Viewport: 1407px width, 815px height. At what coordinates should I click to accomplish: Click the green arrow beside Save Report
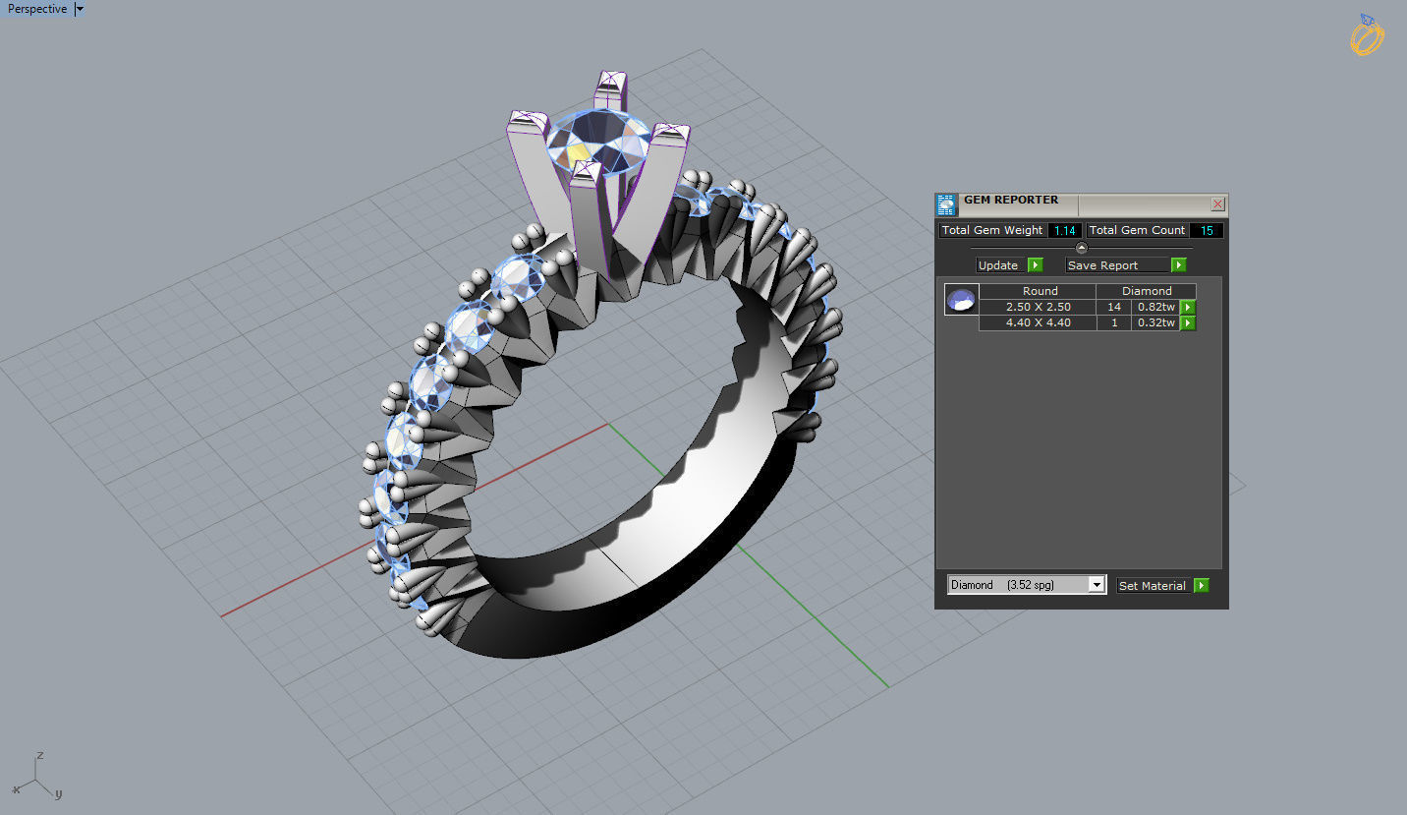tap(1179, 265)
